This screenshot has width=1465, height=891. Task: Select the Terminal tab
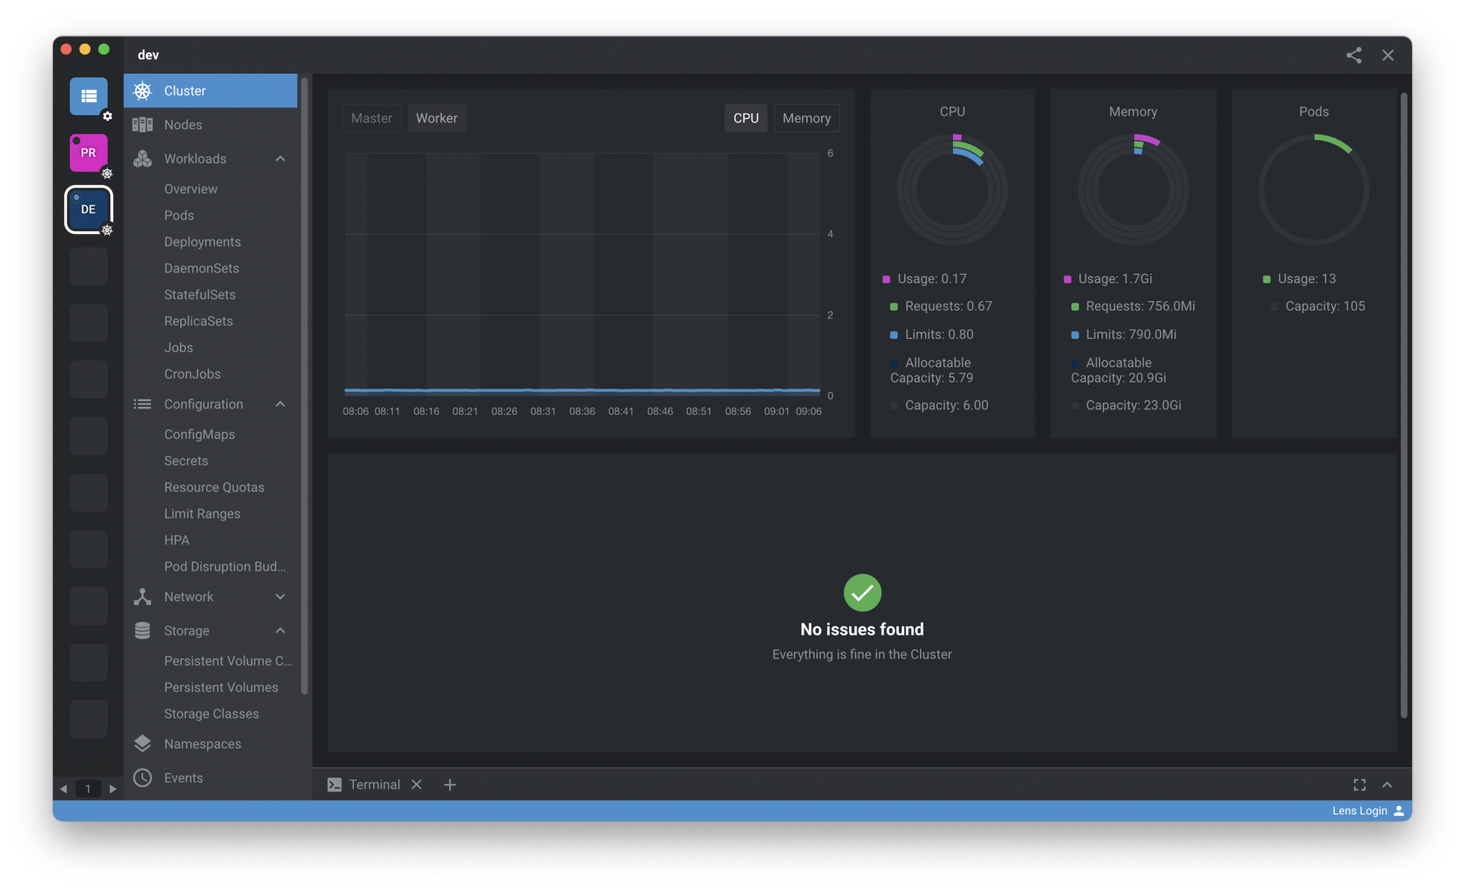coord(374,784)
